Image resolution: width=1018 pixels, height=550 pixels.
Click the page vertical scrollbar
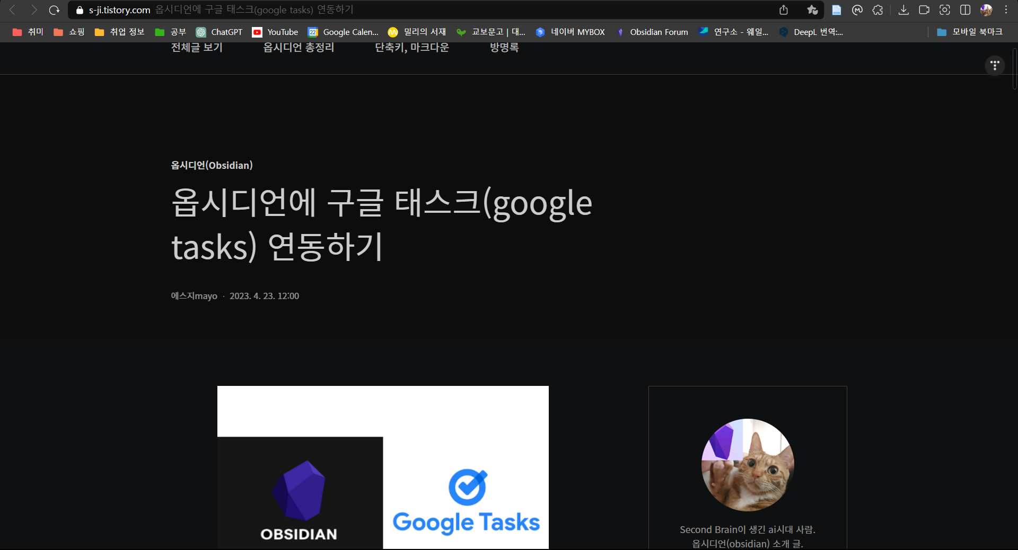1015,69
